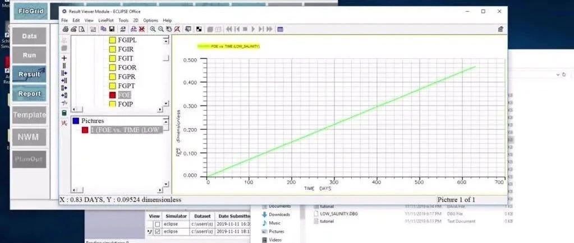574x243 pixels.
Task: Click the Simulator column header
Action: (x=176, y=216)
